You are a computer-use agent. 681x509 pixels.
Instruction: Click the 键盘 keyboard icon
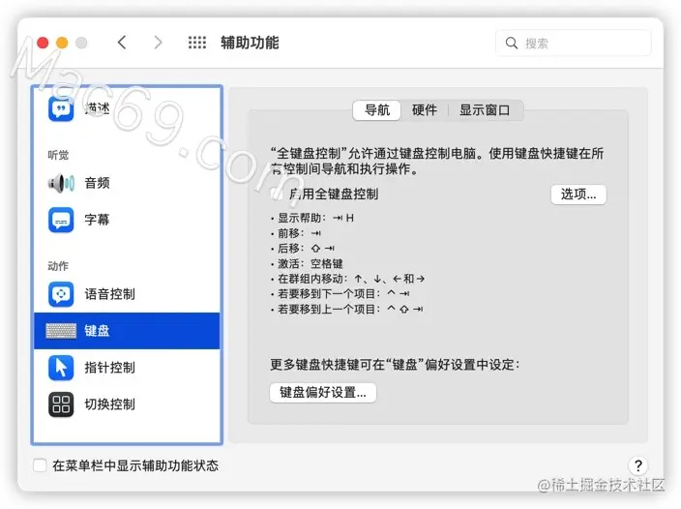(61, 331)
